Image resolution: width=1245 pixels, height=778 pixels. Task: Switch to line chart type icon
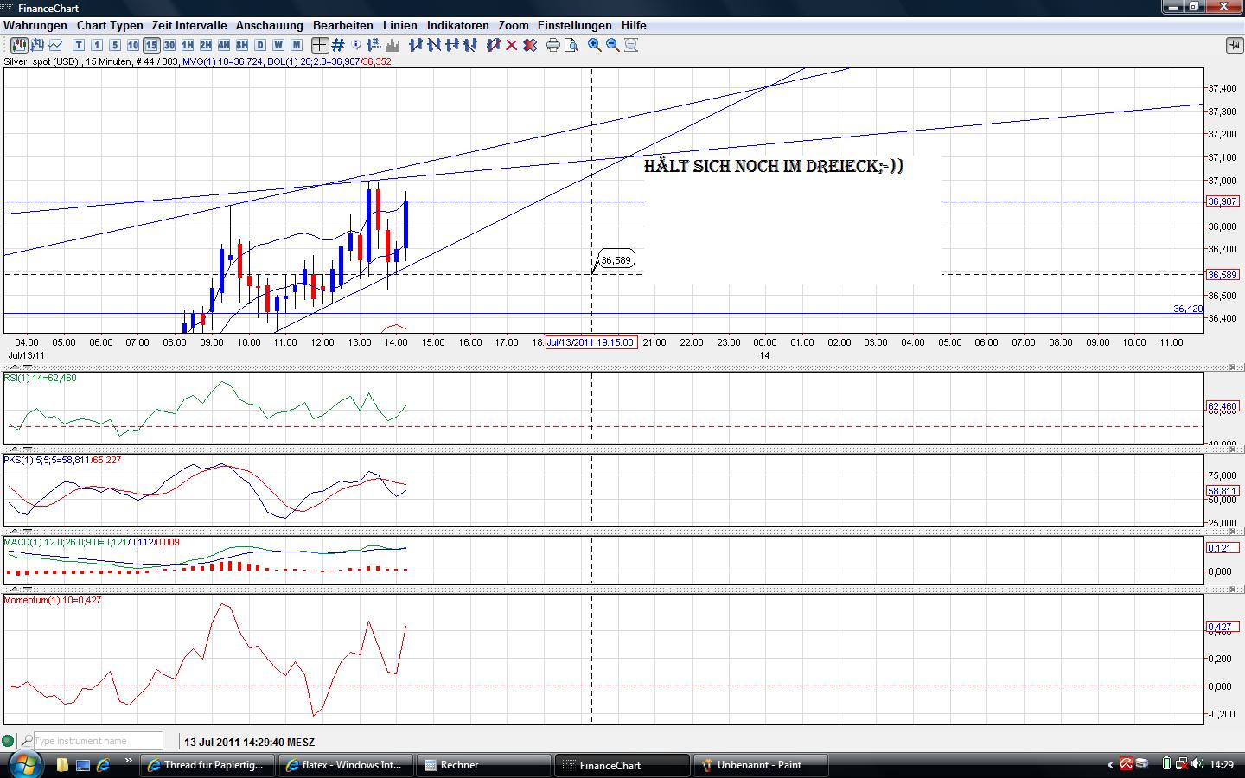click(57, 45)
